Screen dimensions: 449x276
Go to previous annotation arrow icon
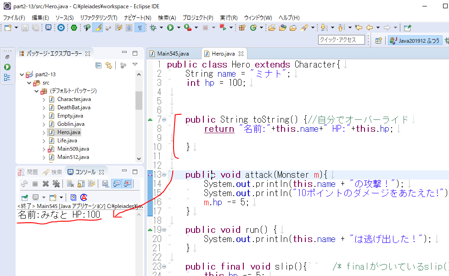point(341,28)
